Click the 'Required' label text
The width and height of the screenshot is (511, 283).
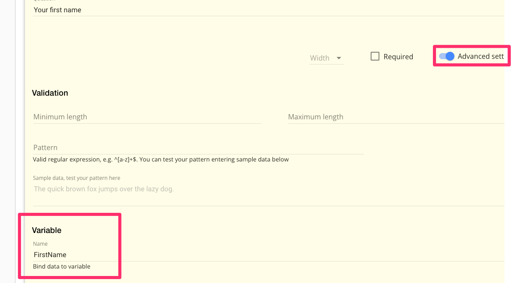[x=398, y=57]
